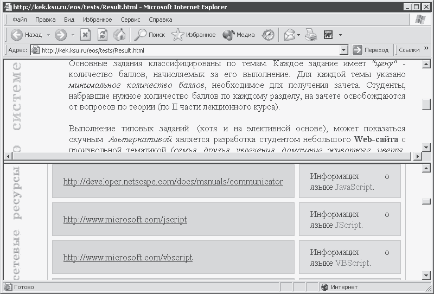434x294 pixels.
Task: Click the lower frame scroll up arrow
Action: pos(426,168)
